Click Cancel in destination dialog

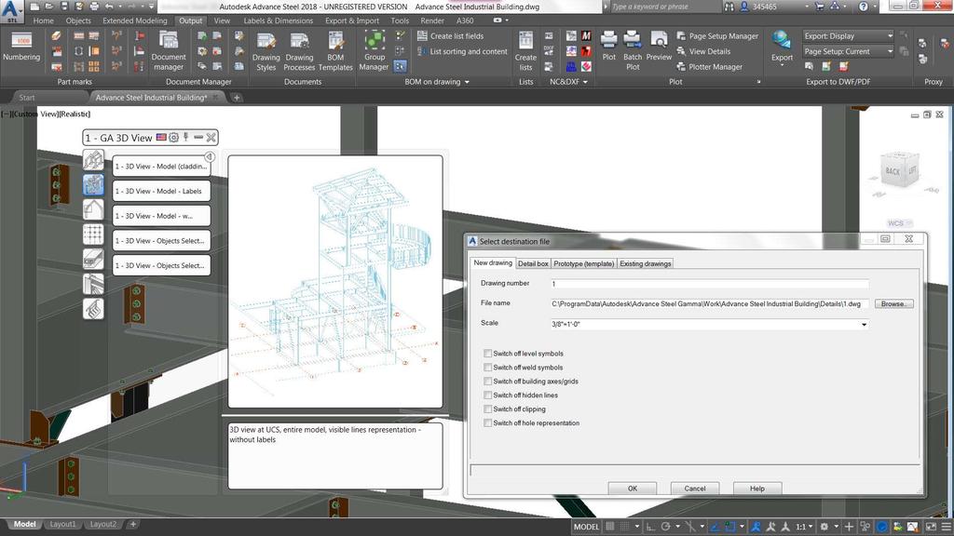point(695,489)
